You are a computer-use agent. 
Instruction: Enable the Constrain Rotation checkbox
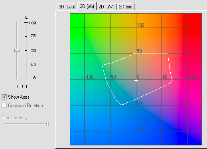coord(4,105)
